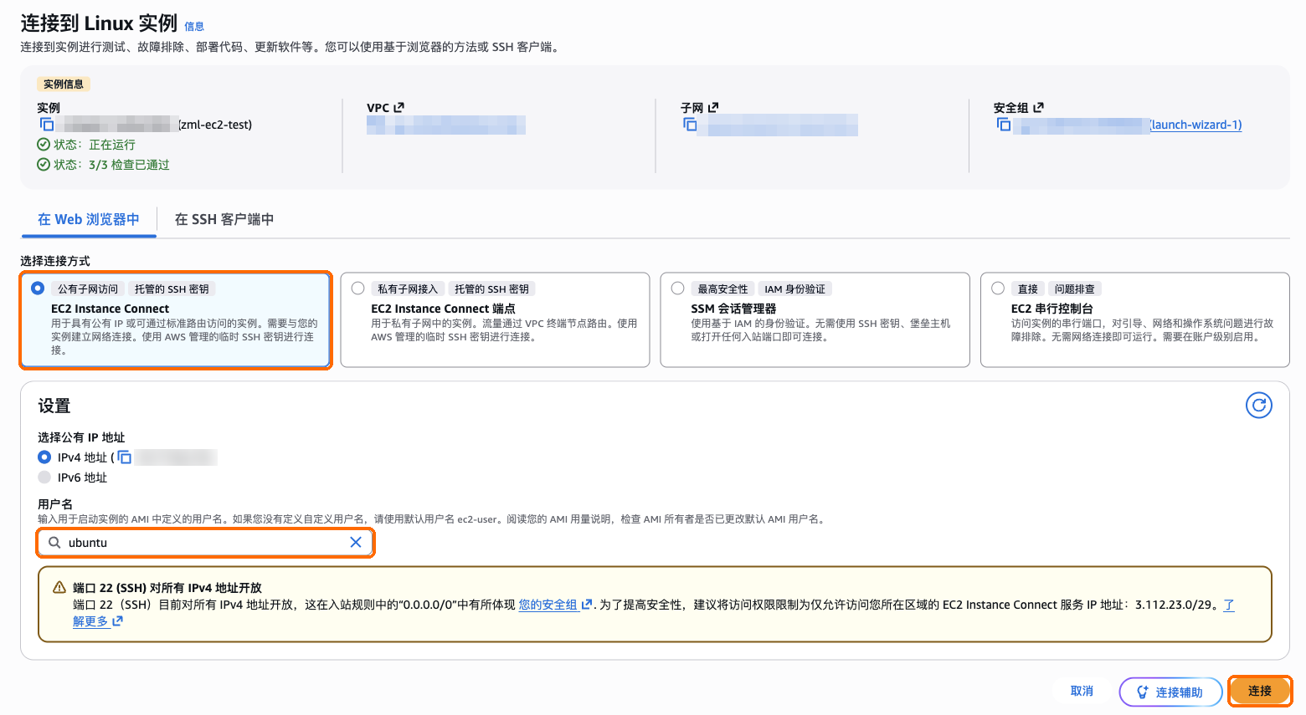1306x715 pixels.
Task: Click running status check icon
Action: click(x=44, y=145)
